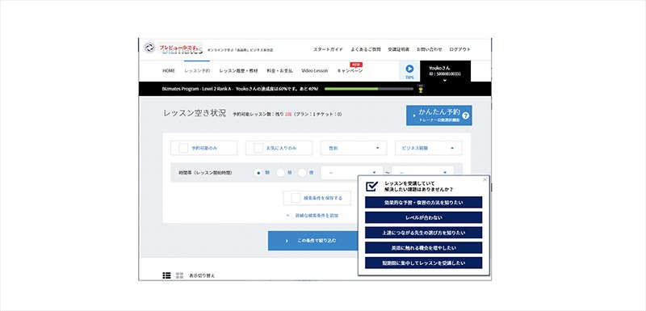Toggle お気に入りのみ checkbox
The width and height of the screenshot is (646, 311).
point(258,149)
